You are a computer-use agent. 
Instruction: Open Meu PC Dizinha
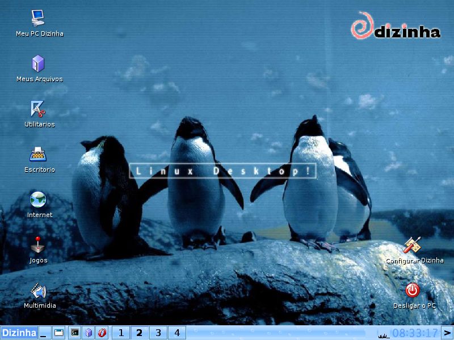(x=37, y=17)
